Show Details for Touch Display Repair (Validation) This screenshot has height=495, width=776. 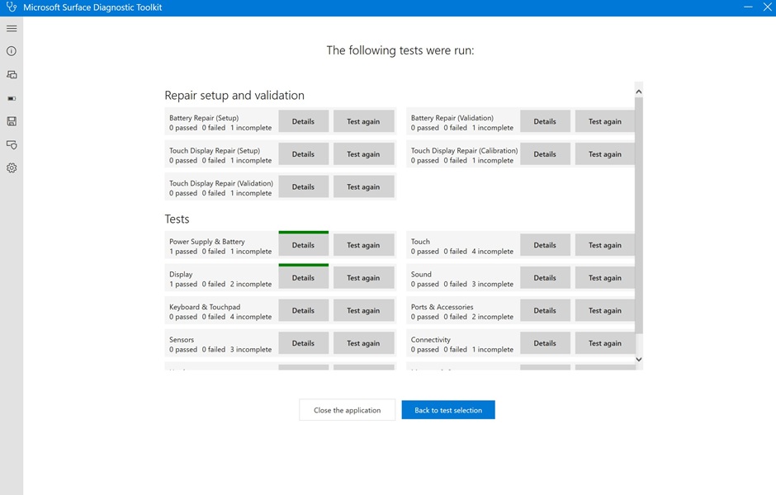point(303,186)
